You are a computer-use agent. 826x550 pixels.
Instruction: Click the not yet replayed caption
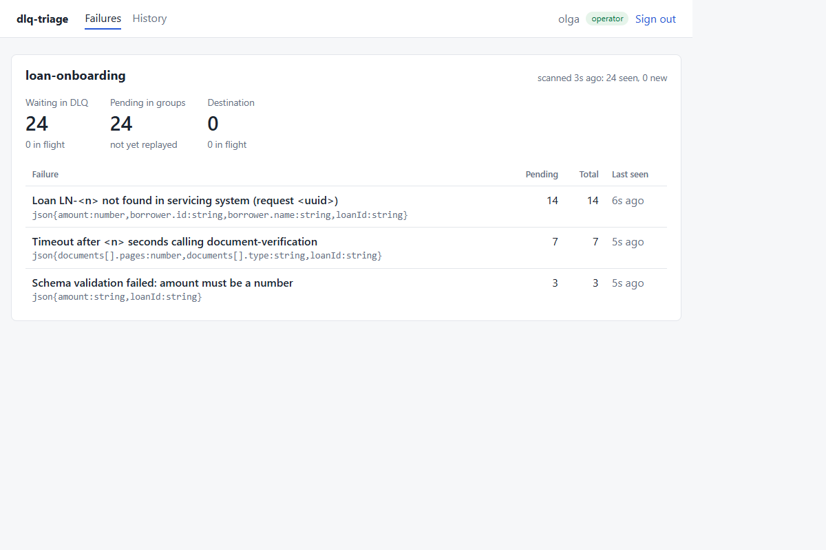[x=144, y=144]
